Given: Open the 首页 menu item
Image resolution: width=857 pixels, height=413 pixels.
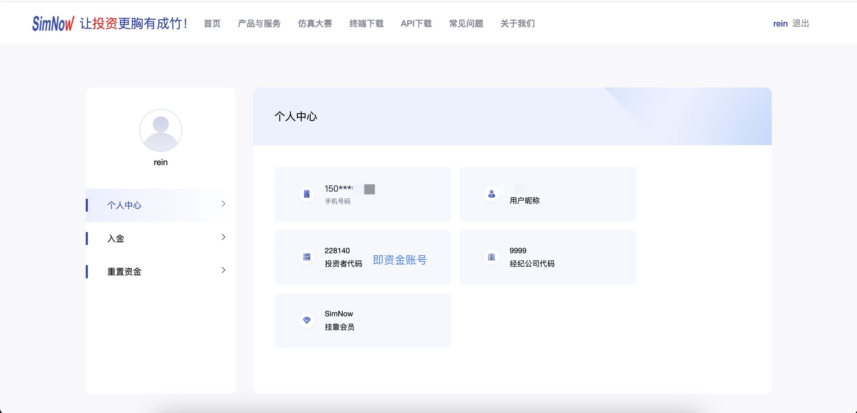Looking at the screenshot, I should pos(212,24).
